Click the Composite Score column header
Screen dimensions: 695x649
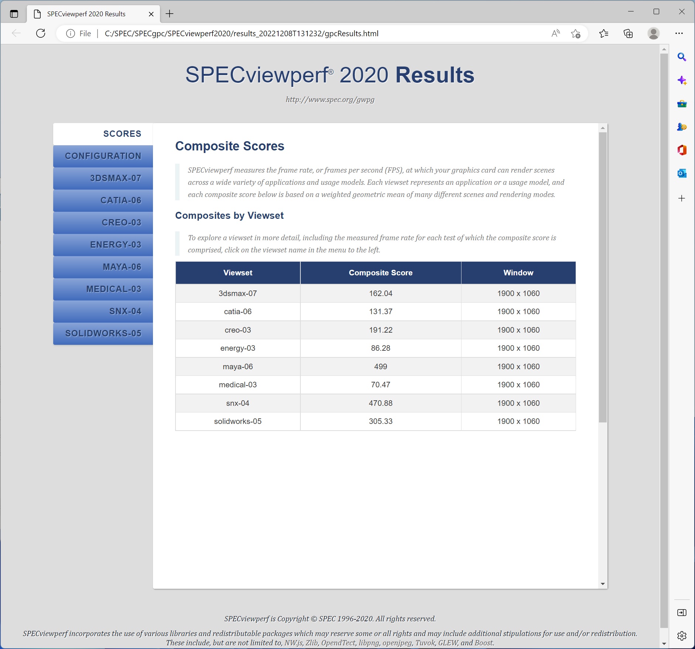point(381,273)
